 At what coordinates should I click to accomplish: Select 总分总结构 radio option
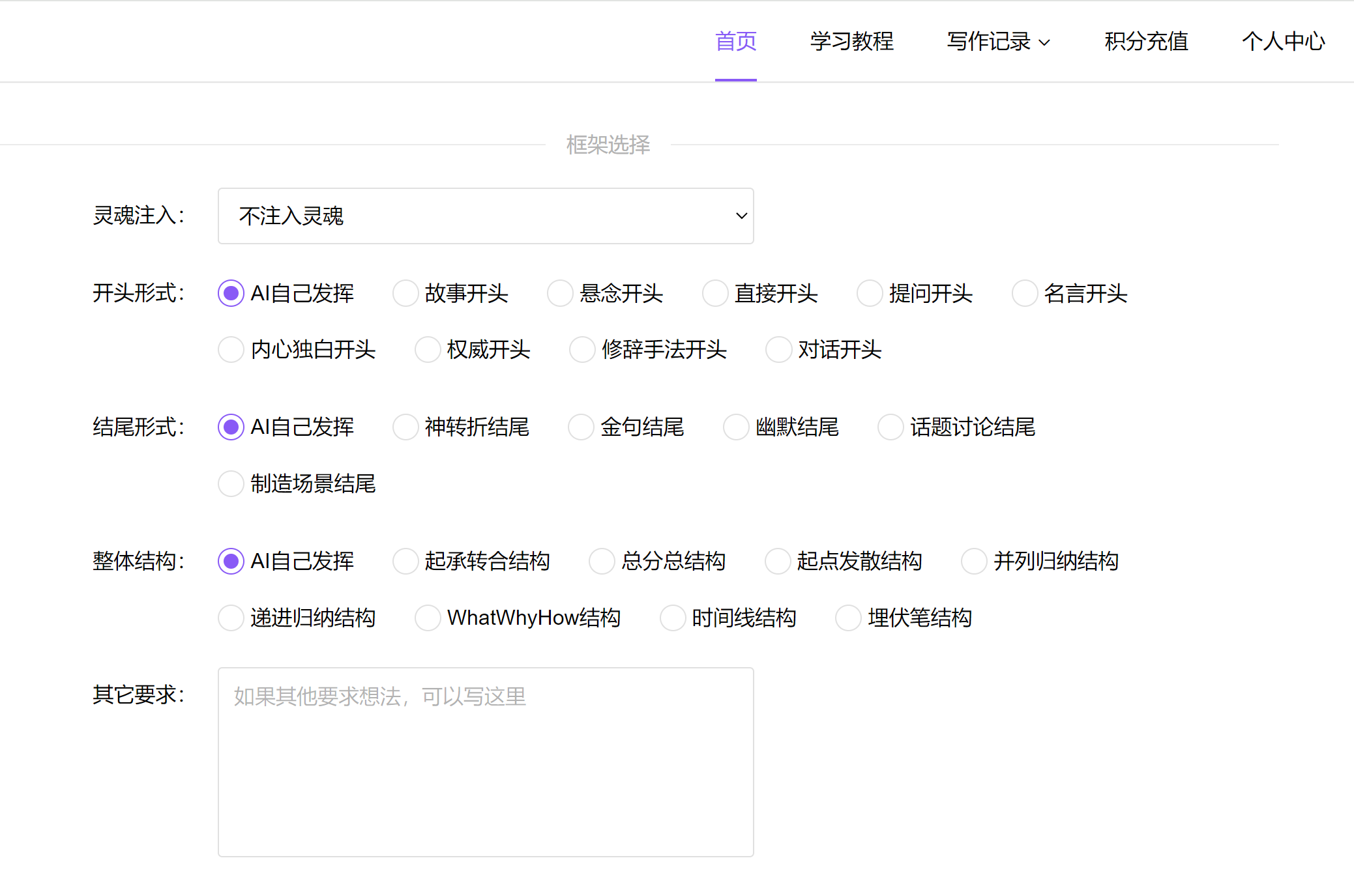602,561
